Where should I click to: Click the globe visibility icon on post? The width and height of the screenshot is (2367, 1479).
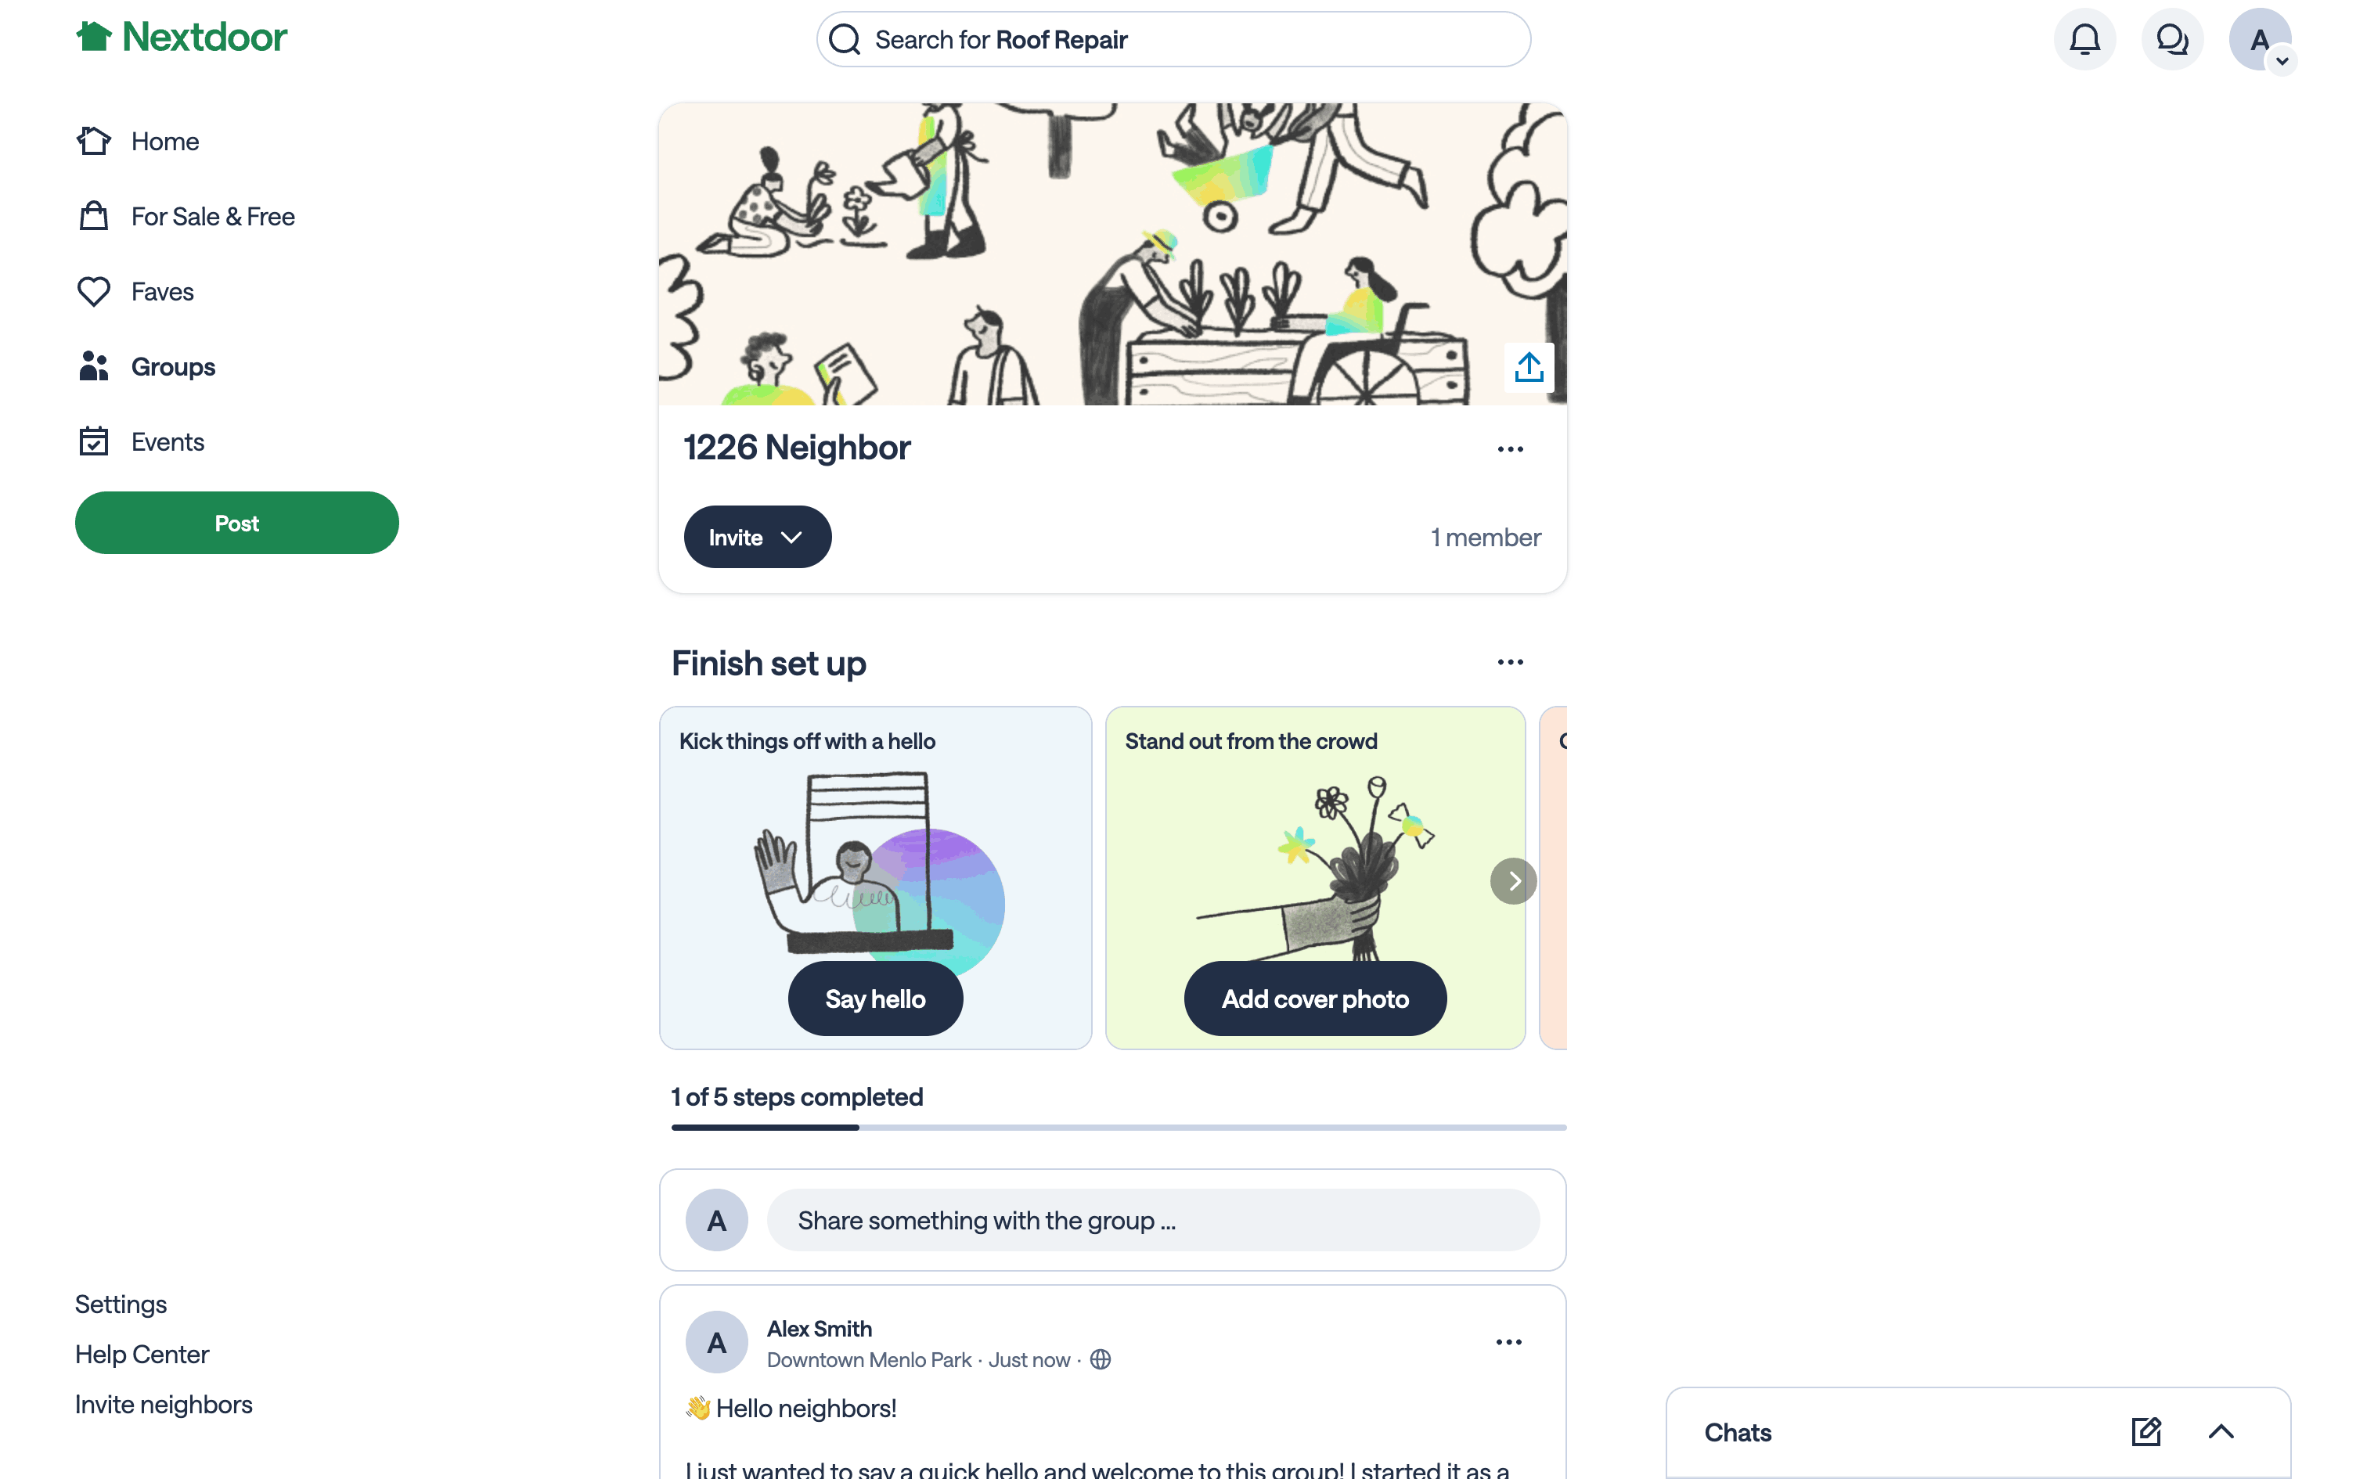[1101, 1360]
